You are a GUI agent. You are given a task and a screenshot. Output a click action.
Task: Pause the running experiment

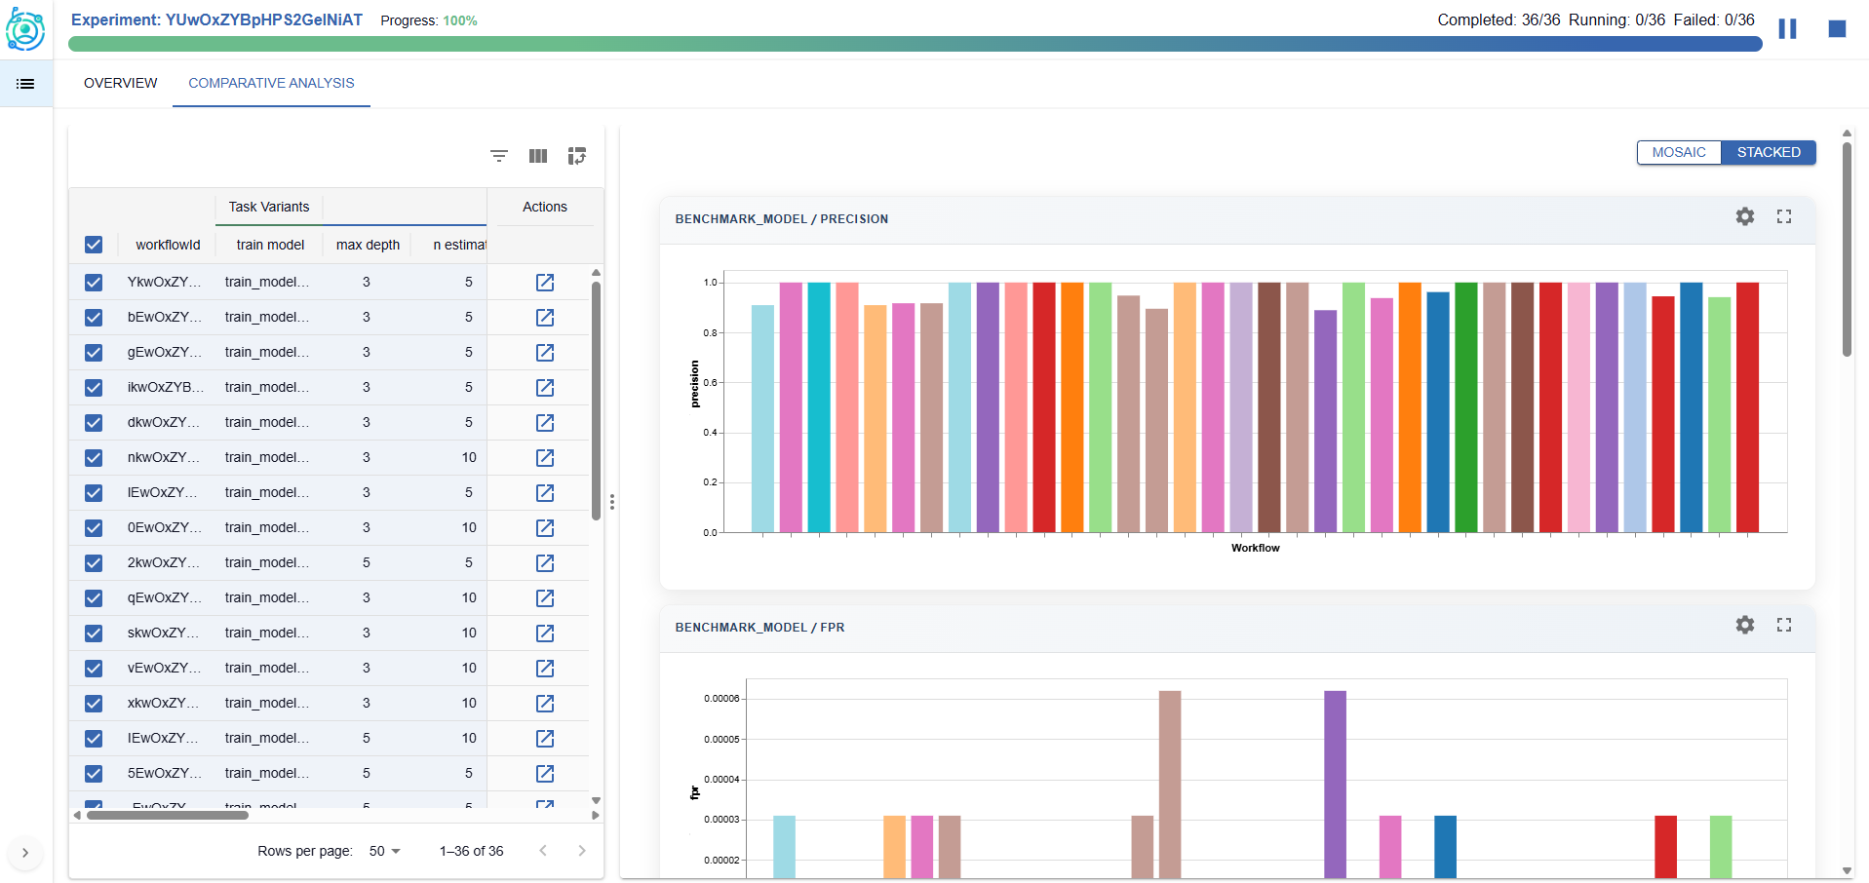pos(1789,28)
